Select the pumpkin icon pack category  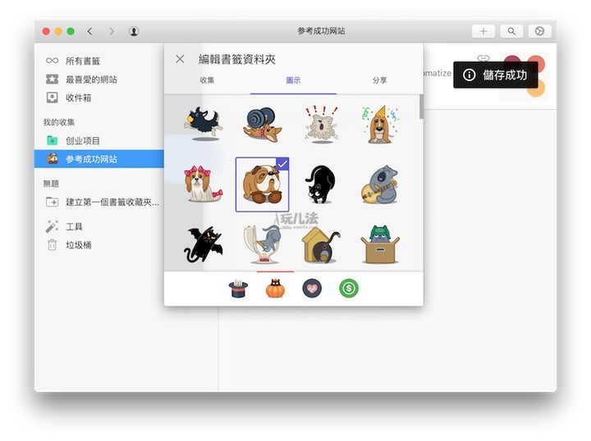click(275, 289)
